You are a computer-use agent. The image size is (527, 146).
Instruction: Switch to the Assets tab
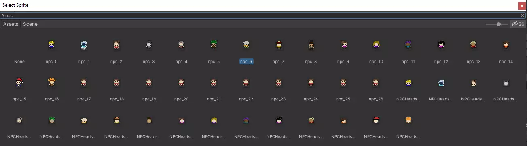pyautogui.click(x=11, y=24)
